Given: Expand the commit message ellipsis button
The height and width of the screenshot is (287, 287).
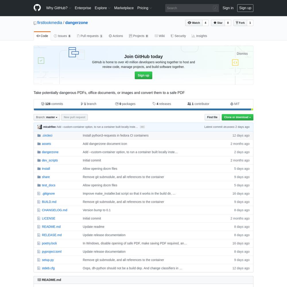Looking at the screenshot, I should (142, 127).
